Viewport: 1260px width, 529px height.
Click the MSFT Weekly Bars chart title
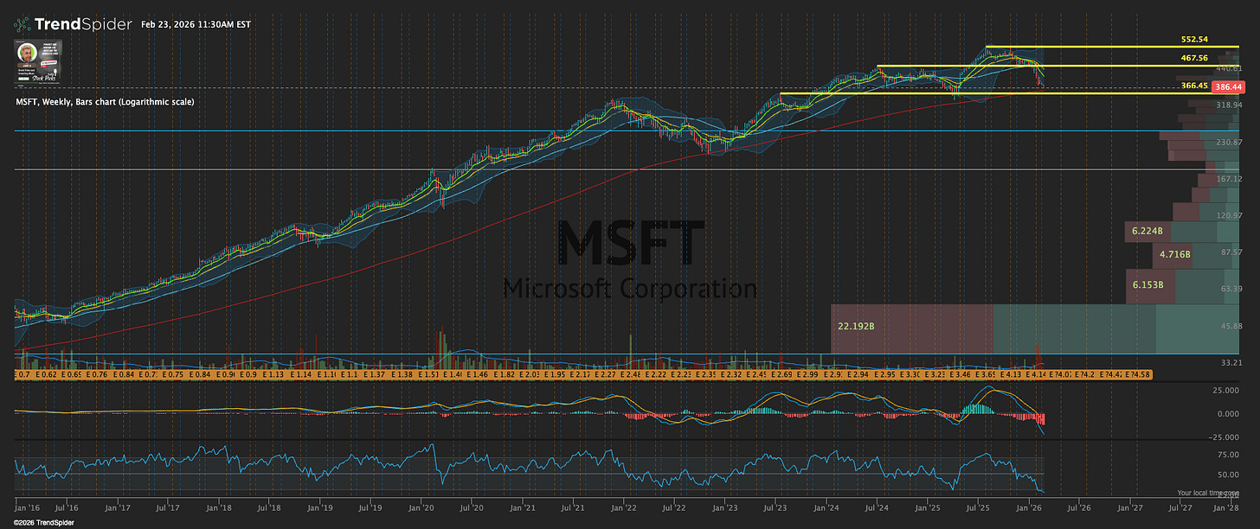105,102
